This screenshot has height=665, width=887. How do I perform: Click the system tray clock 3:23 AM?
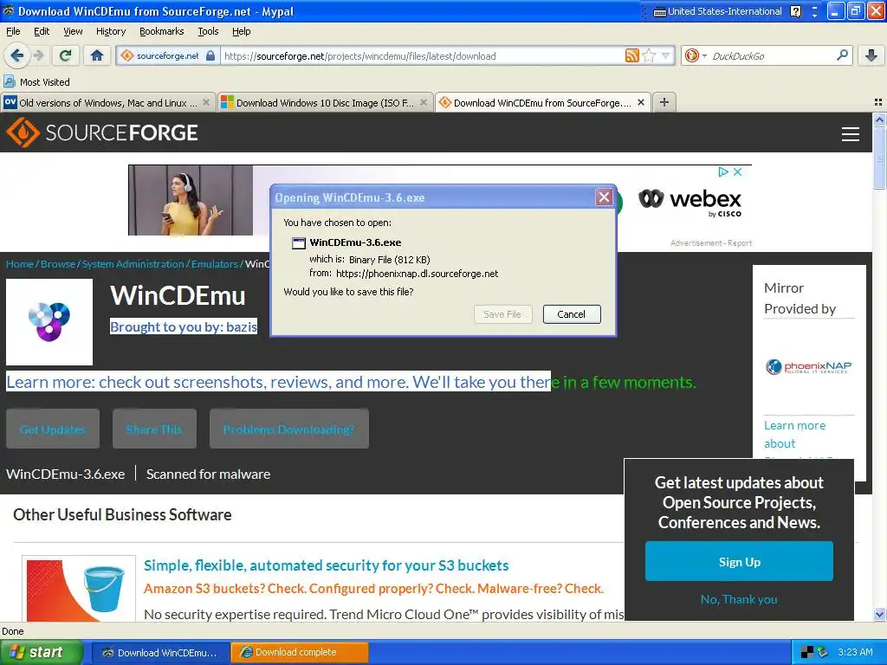tap(855, 652)
